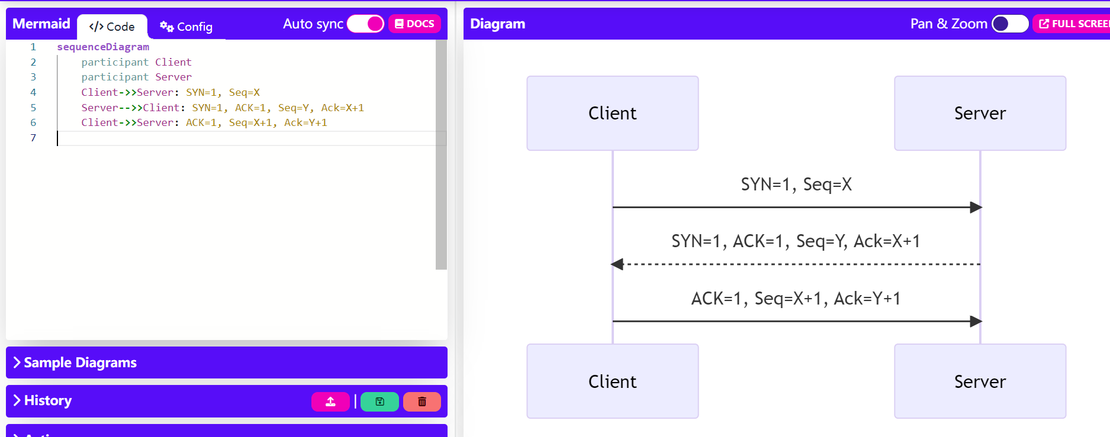Click the editor vertical scrollbar
The image size is (1110, 437).
[x=441, y=154]
